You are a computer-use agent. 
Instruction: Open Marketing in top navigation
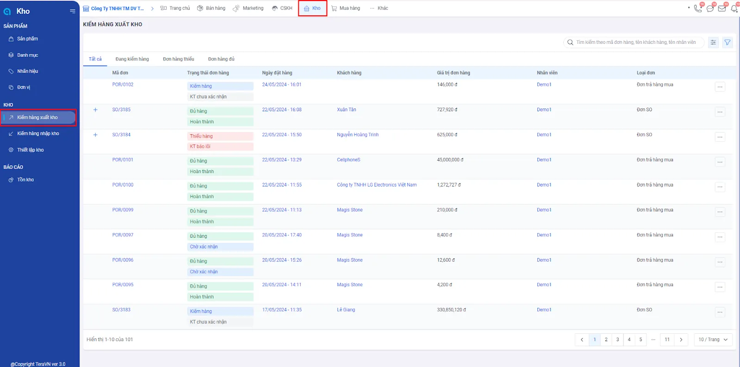tap(248, 8)
